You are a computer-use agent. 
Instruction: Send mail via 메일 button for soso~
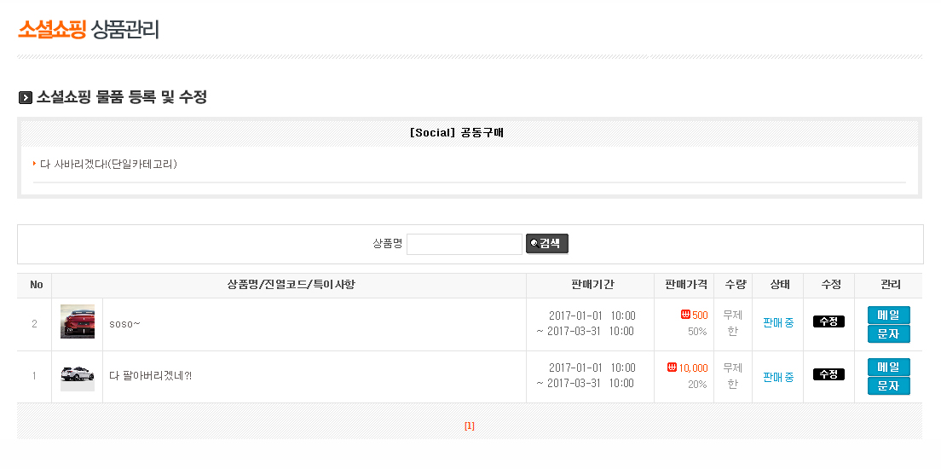(x=888, y=315)
